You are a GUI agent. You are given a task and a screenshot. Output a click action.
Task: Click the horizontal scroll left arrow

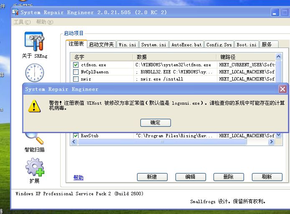[74, 142]
